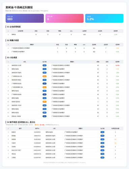Screen dimensions: 129x169
Task: Click the 1v1 column header in S2 table
Action: coord(84,45)
